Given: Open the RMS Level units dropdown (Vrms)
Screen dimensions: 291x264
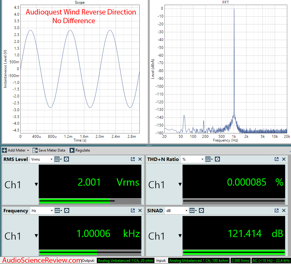Looking at the screenshot, I should (42, 159).
